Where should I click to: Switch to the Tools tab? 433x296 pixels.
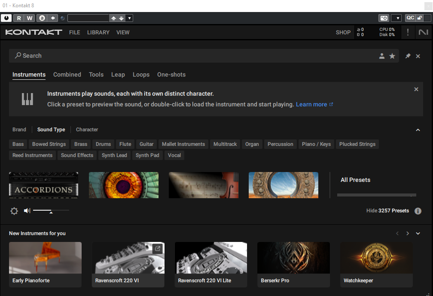pos(96,75)
